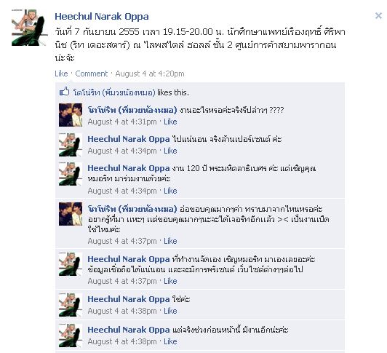This screenshot has height=353, width=387.
Task: Click commenter avatar on 4:31pm comment
Action: pos(71,115)
